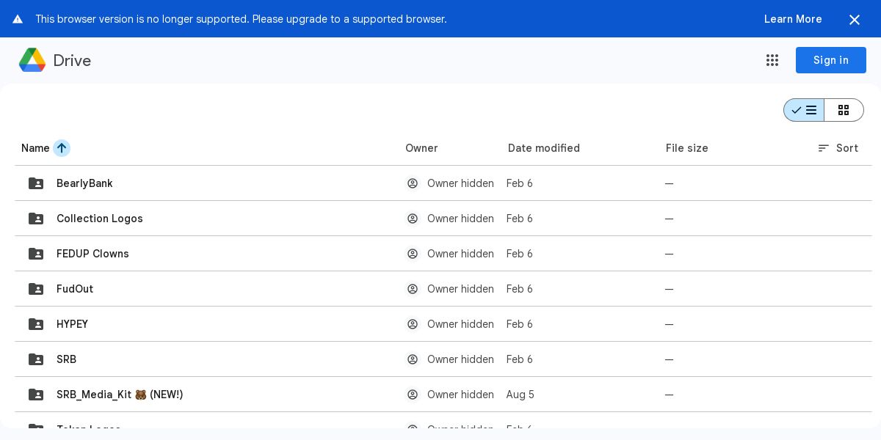Sort by the Name column header

35,148
